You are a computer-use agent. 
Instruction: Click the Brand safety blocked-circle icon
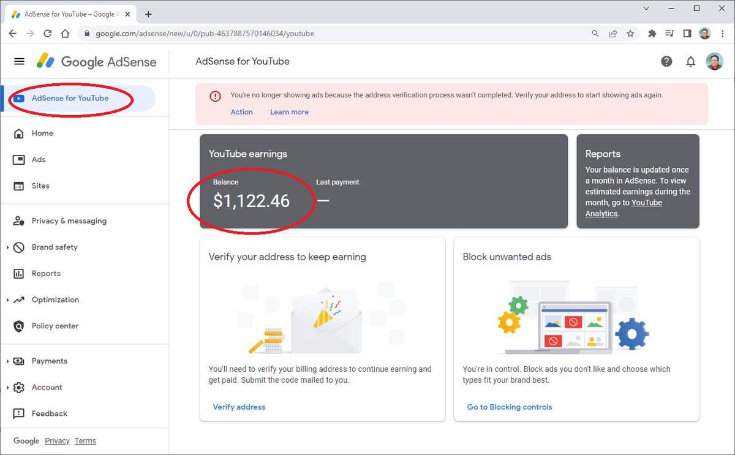pos(19,247)
